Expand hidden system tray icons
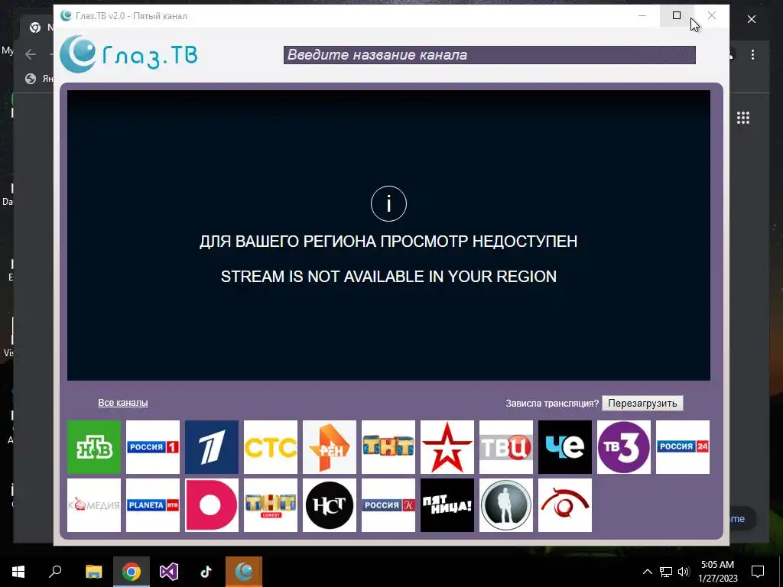Viewport: 783px width, 587px height. coord(647,572)
